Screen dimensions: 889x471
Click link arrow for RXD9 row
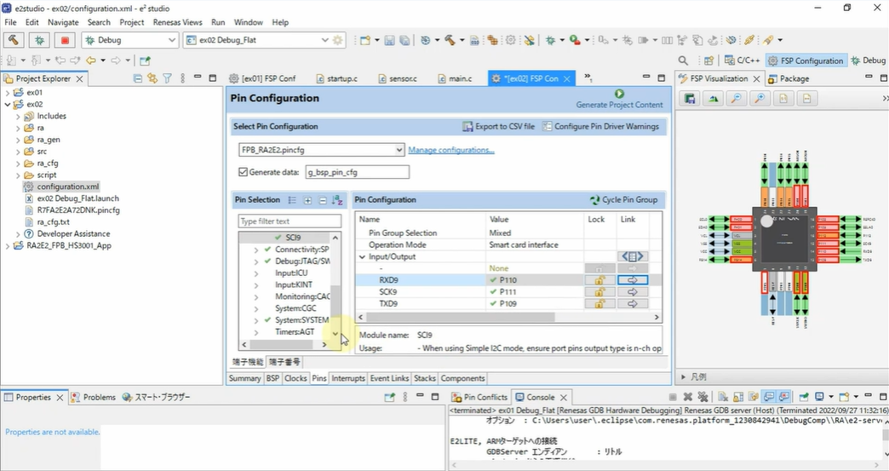[632, 280]
